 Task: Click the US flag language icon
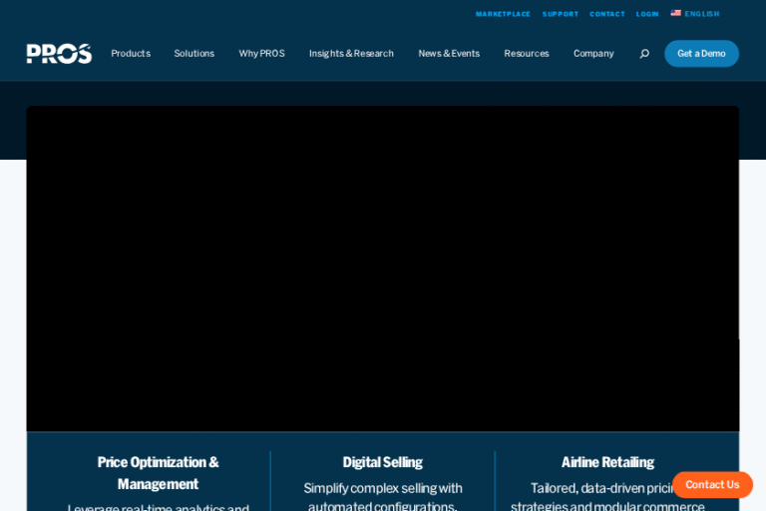click(675, 13)
